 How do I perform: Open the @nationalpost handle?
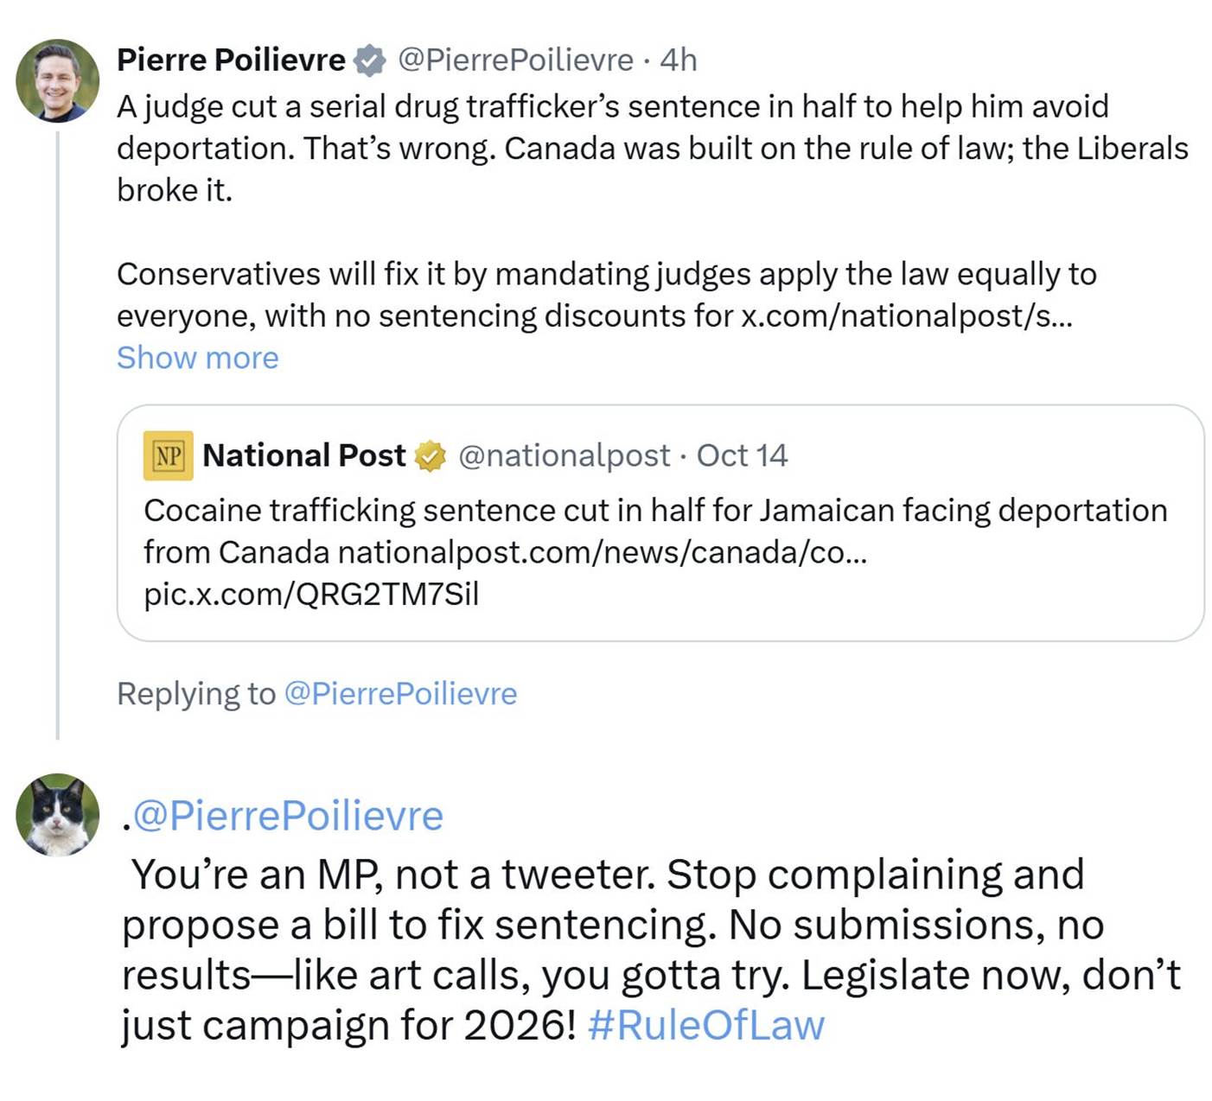564,455
